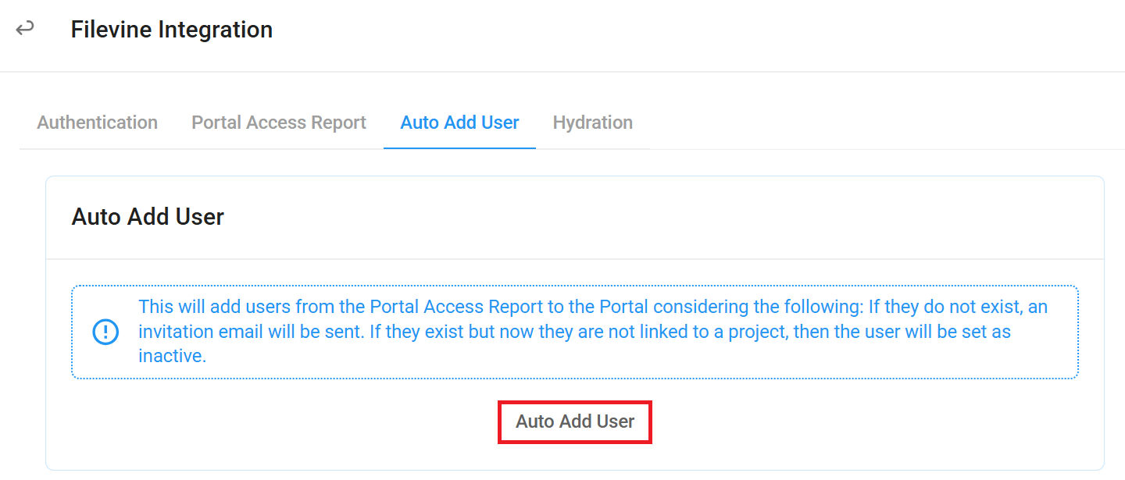
Task: Click the Filevine Integration page title
Action: tap(172, 30)
